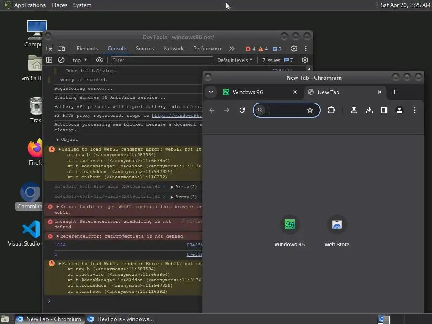Go forward in Chromium navigation

[227, 110]
